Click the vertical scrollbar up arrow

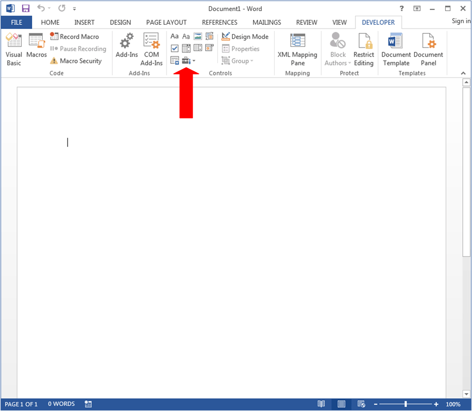[x=466, y=82]
